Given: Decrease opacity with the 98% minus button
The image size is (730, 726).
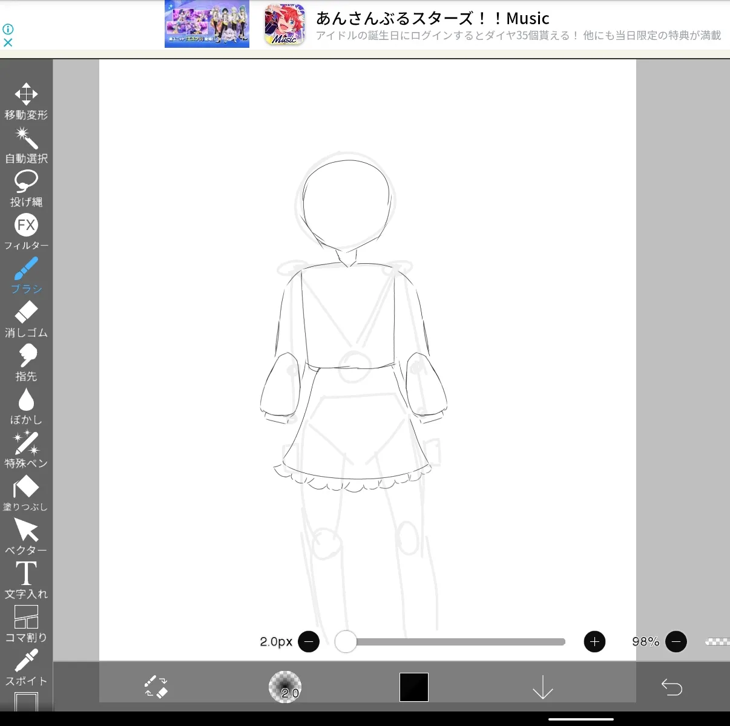Looking at the screenshot, I should coord(676,641).
